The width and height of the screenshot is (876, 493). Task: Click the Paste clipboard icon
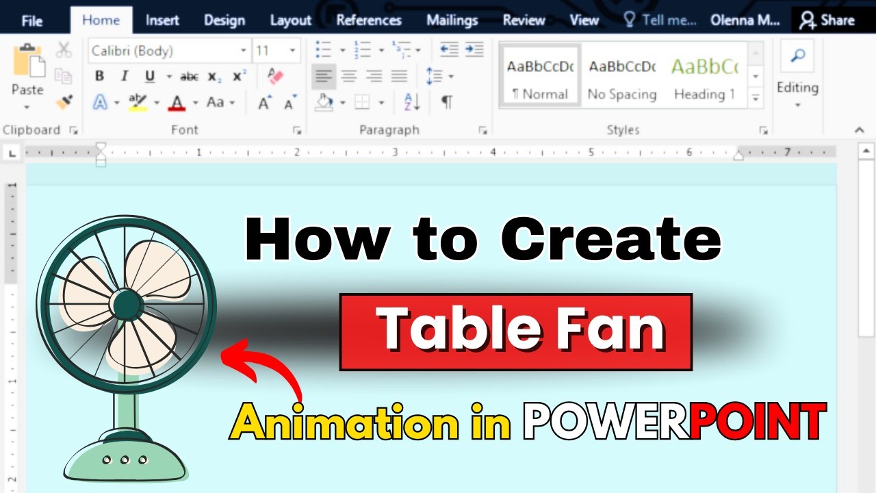pos(27,60)
